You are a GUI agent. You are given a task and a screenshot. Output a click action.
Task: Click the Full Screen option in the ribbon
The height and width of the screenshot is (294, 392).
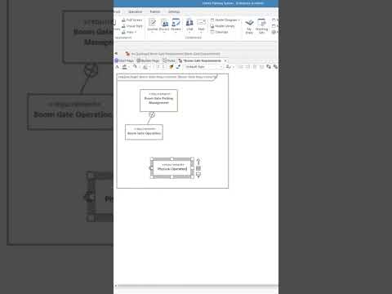[132, 20]
